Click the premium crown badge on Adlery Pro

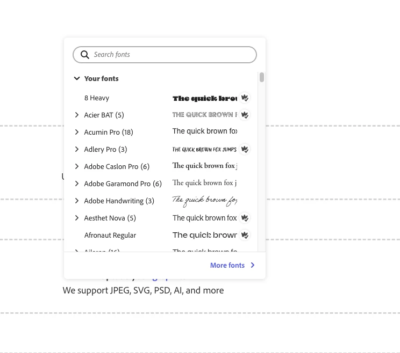coord(245,149)
